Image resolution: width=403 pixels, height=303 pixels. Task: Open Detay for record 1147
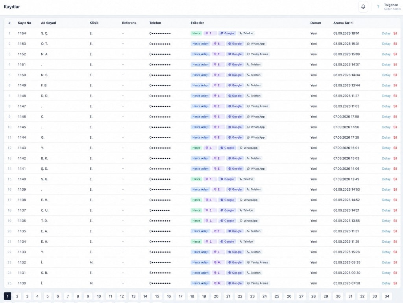click(386, 106)
